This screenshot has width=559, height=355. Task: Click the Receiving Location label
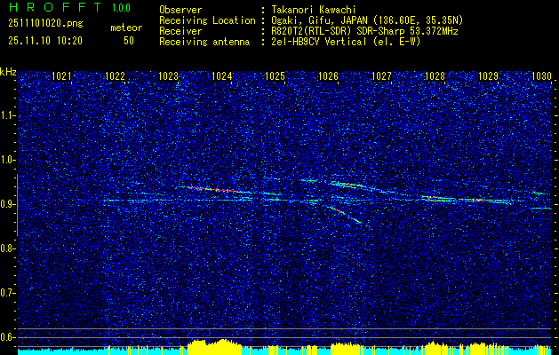pyautogui.click(x=207, y=20)
